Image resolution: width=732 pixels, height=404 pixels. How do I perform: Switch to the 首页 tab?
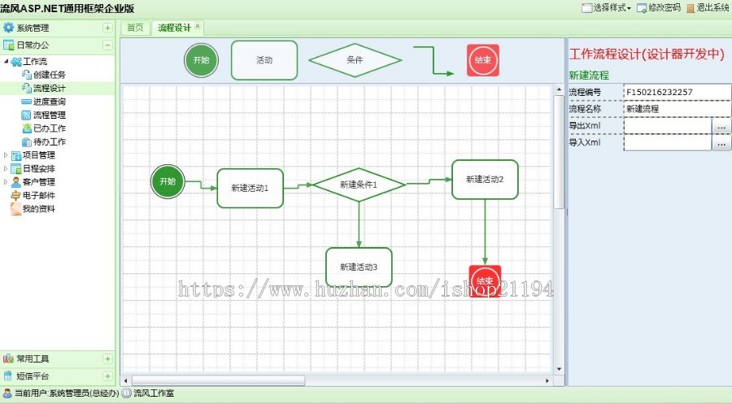[x=135, y=28]
